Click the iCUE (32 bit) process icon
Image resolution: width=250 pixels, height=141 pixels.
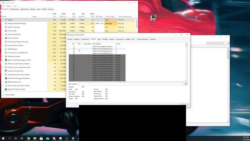6,31
